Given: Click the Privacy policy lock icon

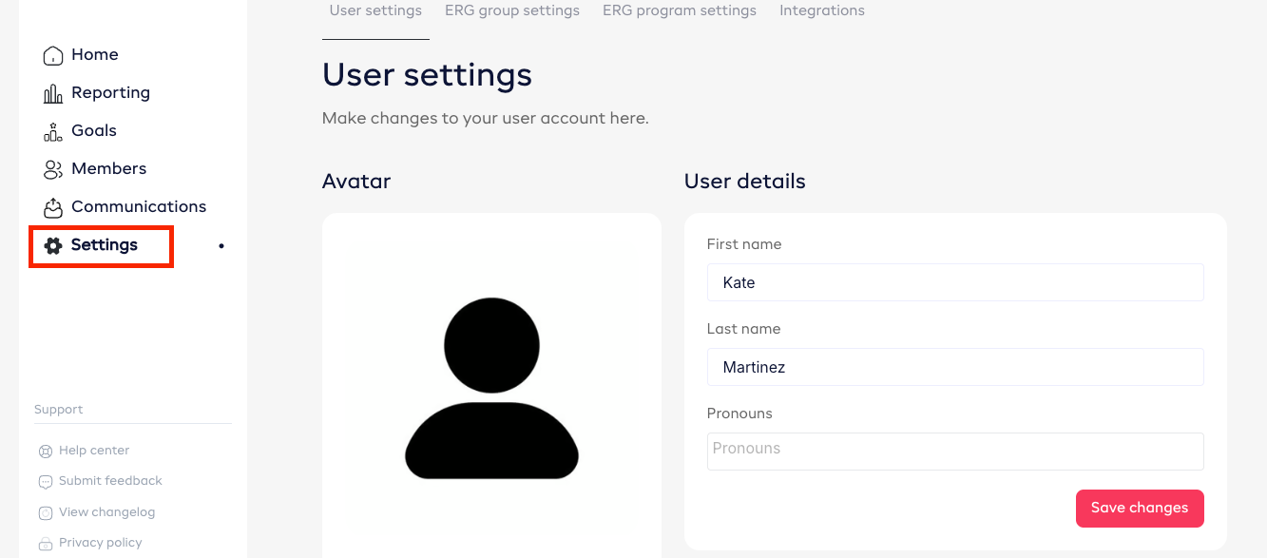Looking at the screenshot, I should click(x=46, y=544).
